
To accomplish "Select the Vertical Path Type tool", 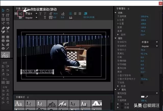I will tap(8, 23).
